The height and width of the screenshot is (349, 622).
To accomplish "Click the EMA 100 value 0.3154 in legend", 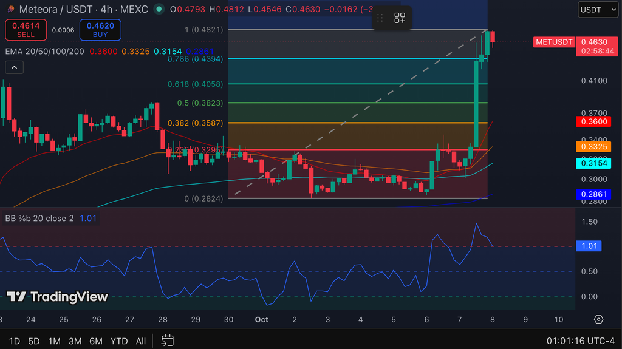I will pyautogui.click(x=168, y=52).
